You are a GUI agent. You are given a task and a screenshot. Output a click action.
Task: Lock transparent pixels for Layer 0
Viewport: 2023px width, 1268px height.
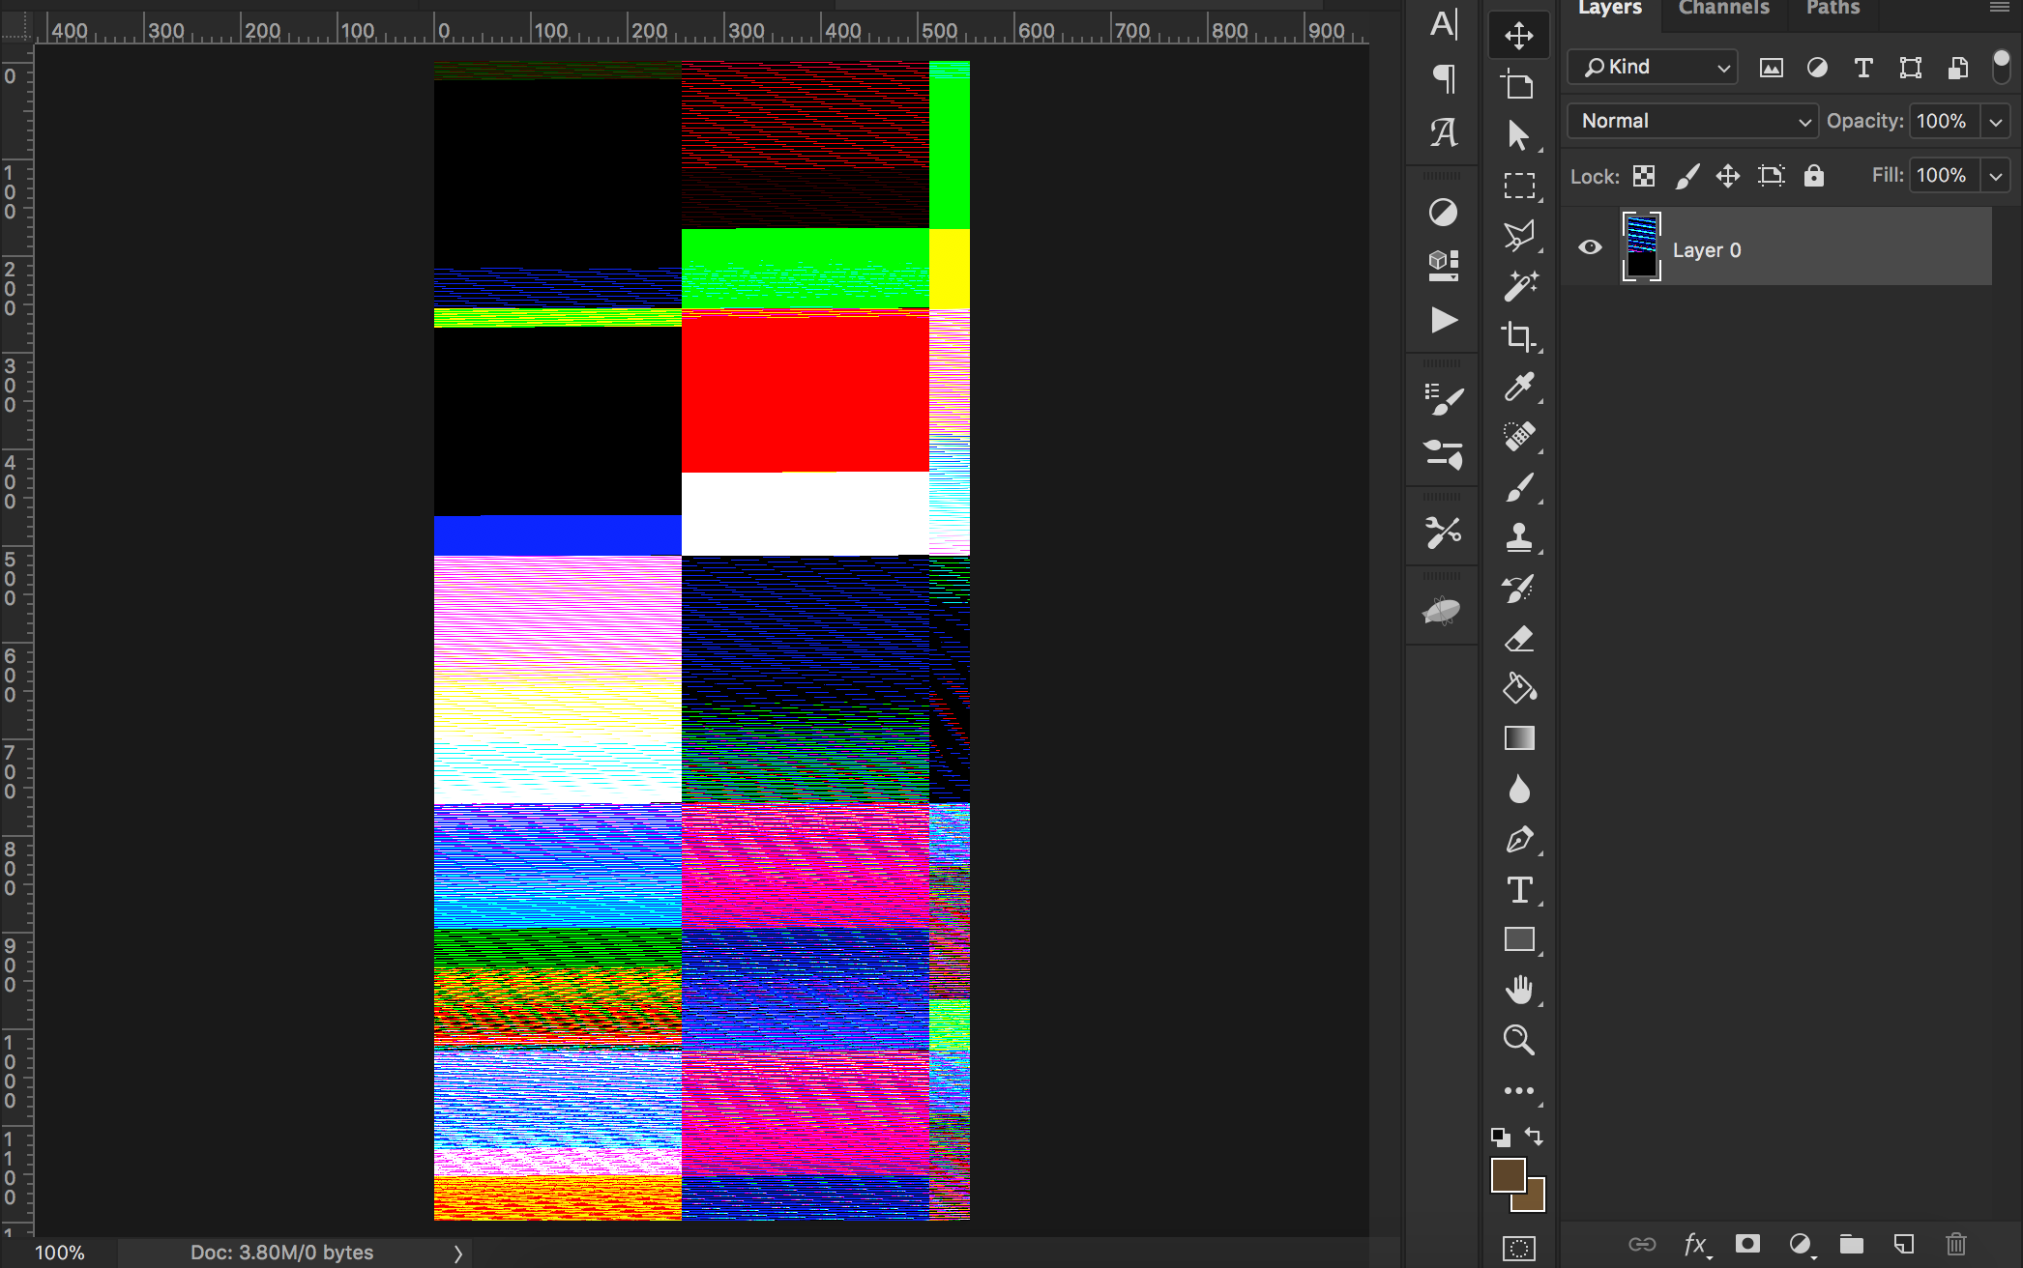point(1643,176)
